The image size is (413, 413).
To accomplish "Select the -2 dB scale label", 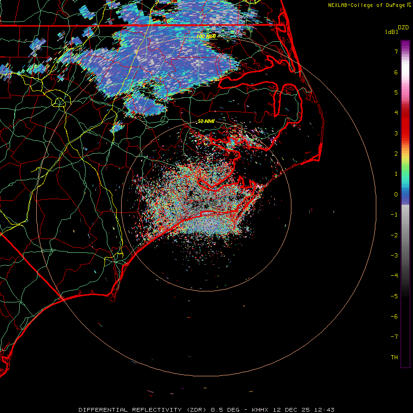I will coord(394,235).
